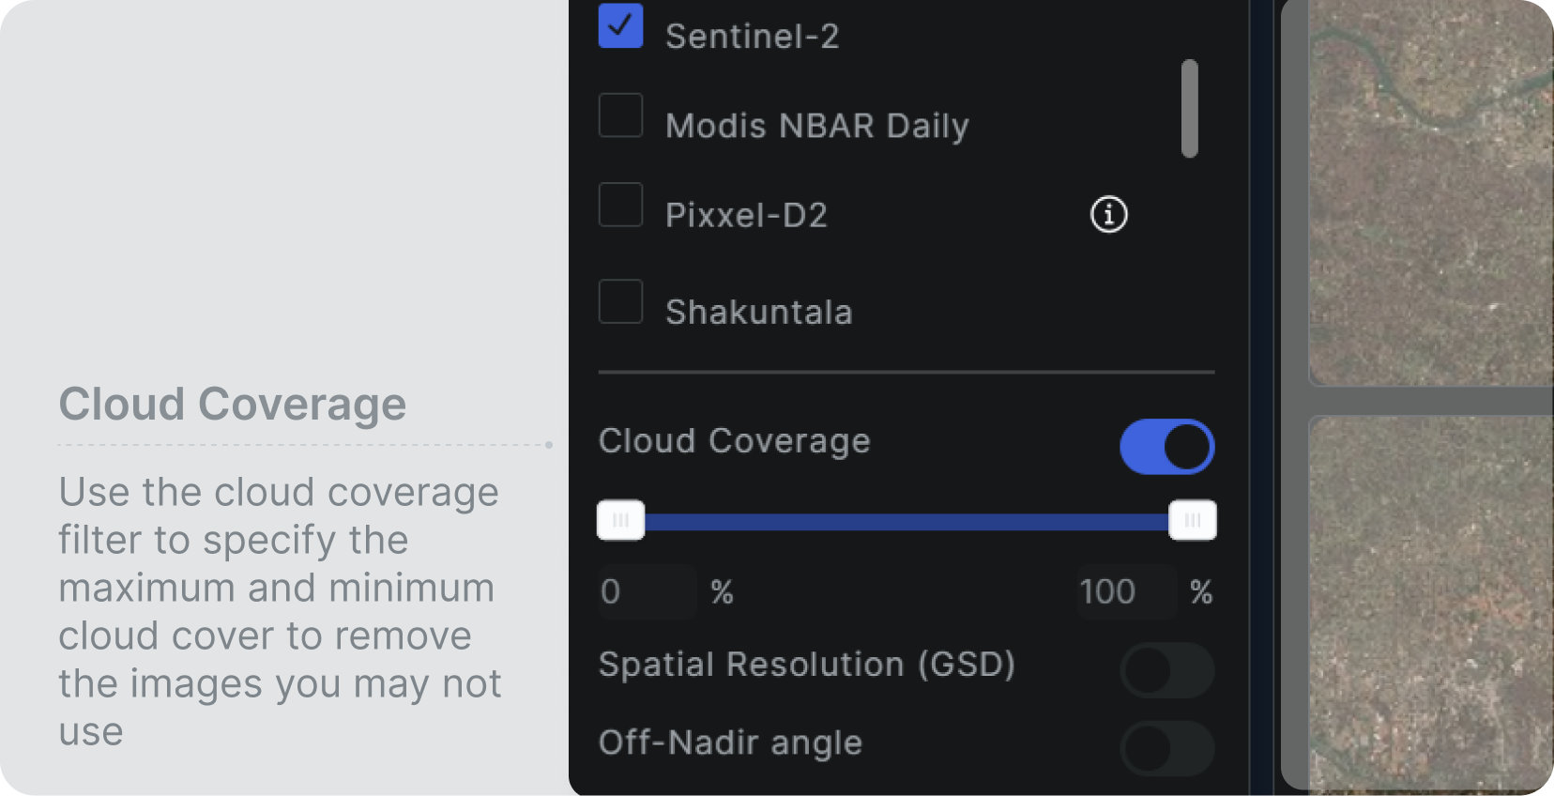
Task: Click the Modis NBAR Daily label
Action: pos(817,126)
